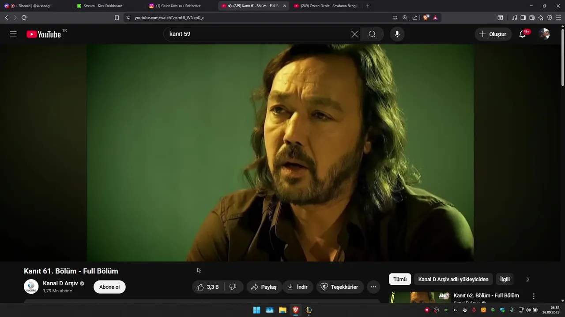Open Brave Rewards triangle icon
The height and width of the screenshot is (317, 565).
435,18
